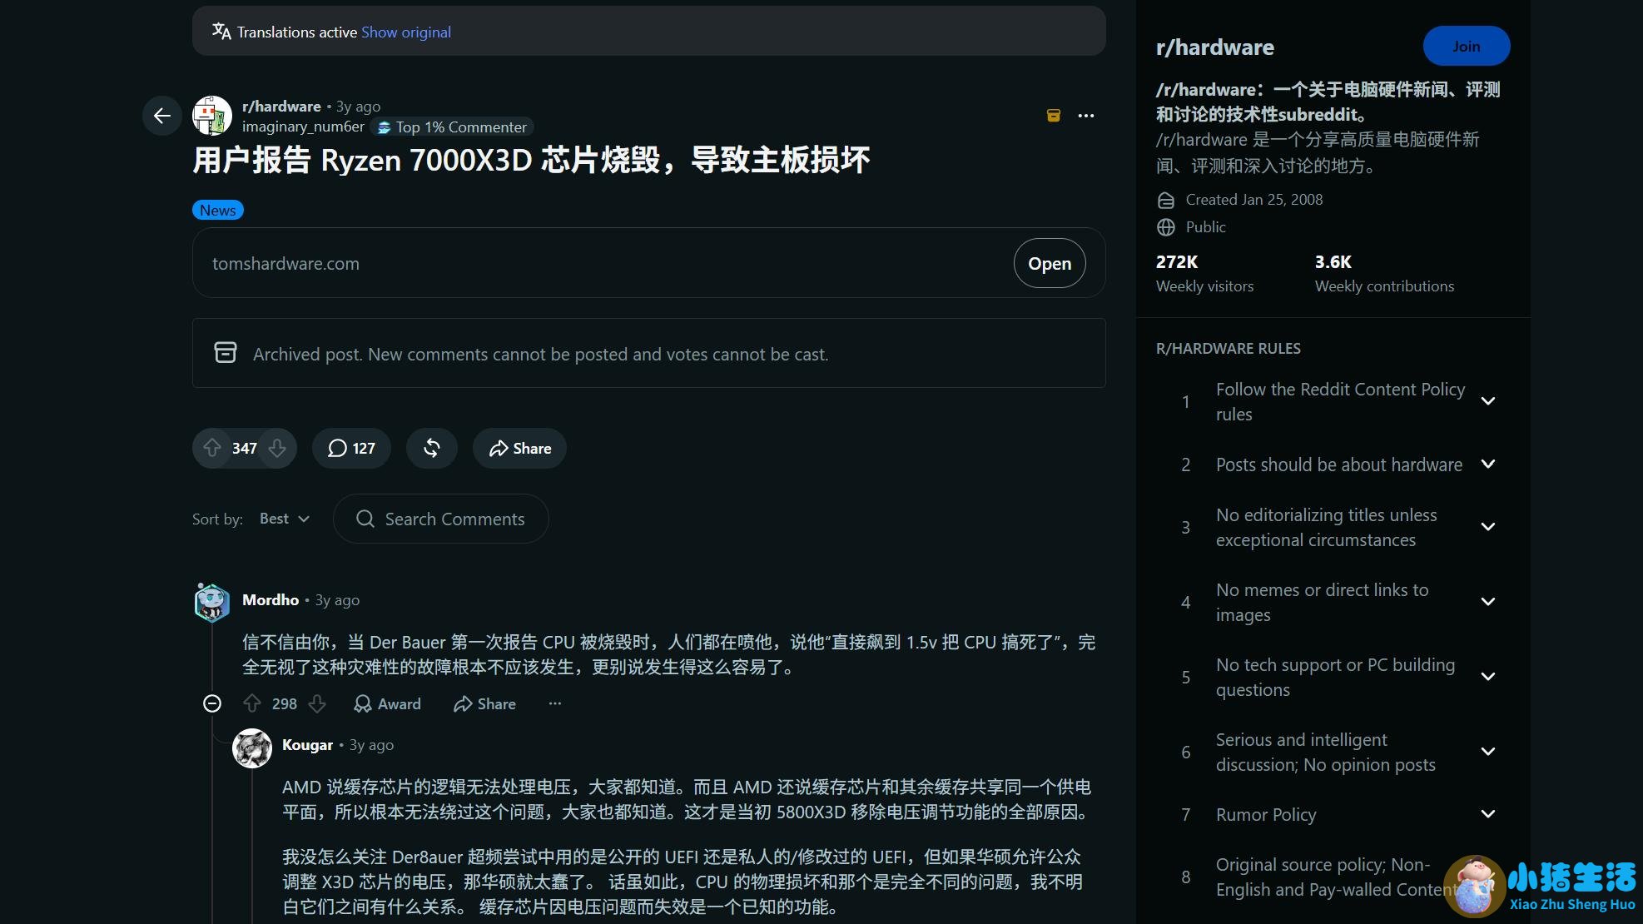The height and width of the screenshot is (924, 1643).
Task: Downvote the post with 347 points
Action: (277, 448)
